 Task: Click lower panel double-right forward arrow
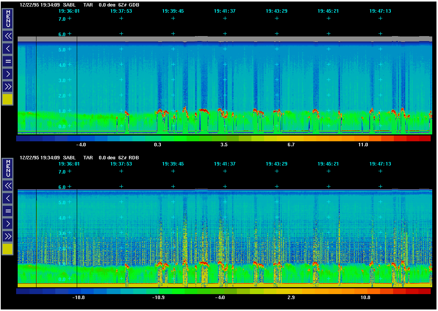[x=8, y=236]
